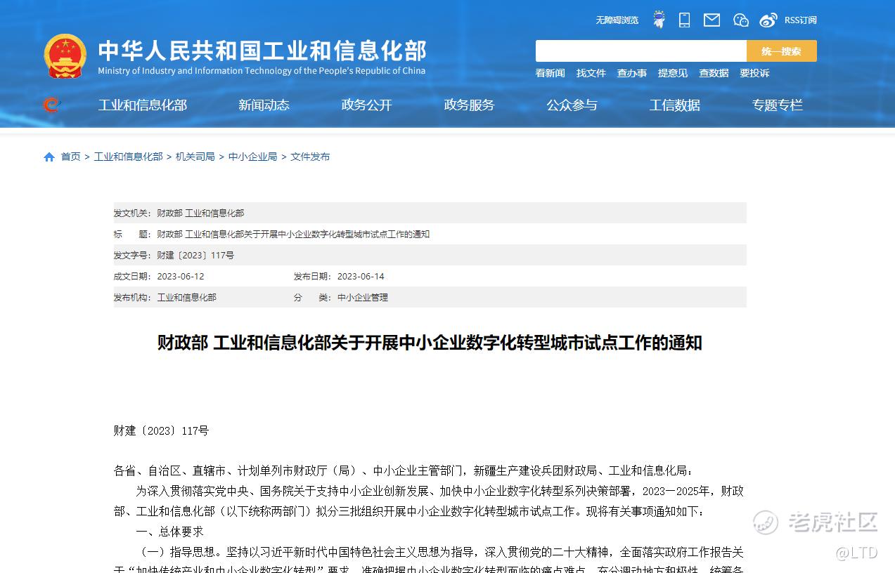Click the 发布日期 value 2023-06-14

(361, 276)
